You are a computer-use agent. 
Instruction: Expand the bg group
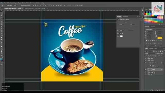point(148,74)
